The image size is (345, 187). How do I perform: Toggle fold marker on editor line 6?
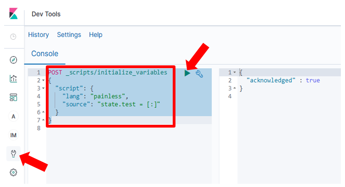pos(44,112)
